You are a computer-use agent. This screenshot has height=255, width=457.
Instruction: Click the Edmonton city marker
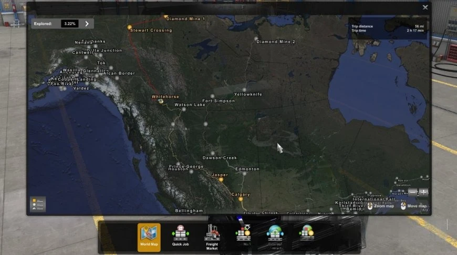tap(244, 174)
